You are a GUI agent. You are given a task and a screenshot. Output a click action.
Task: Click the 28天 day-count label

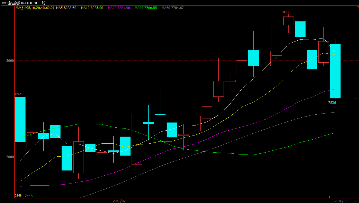(18, 196)
